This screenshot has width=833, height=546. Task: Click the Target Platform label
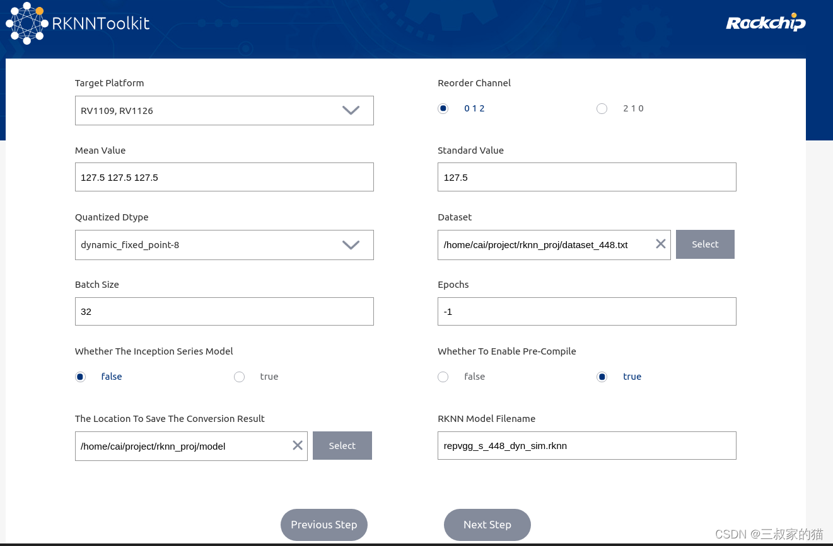[x=109, y=83]
